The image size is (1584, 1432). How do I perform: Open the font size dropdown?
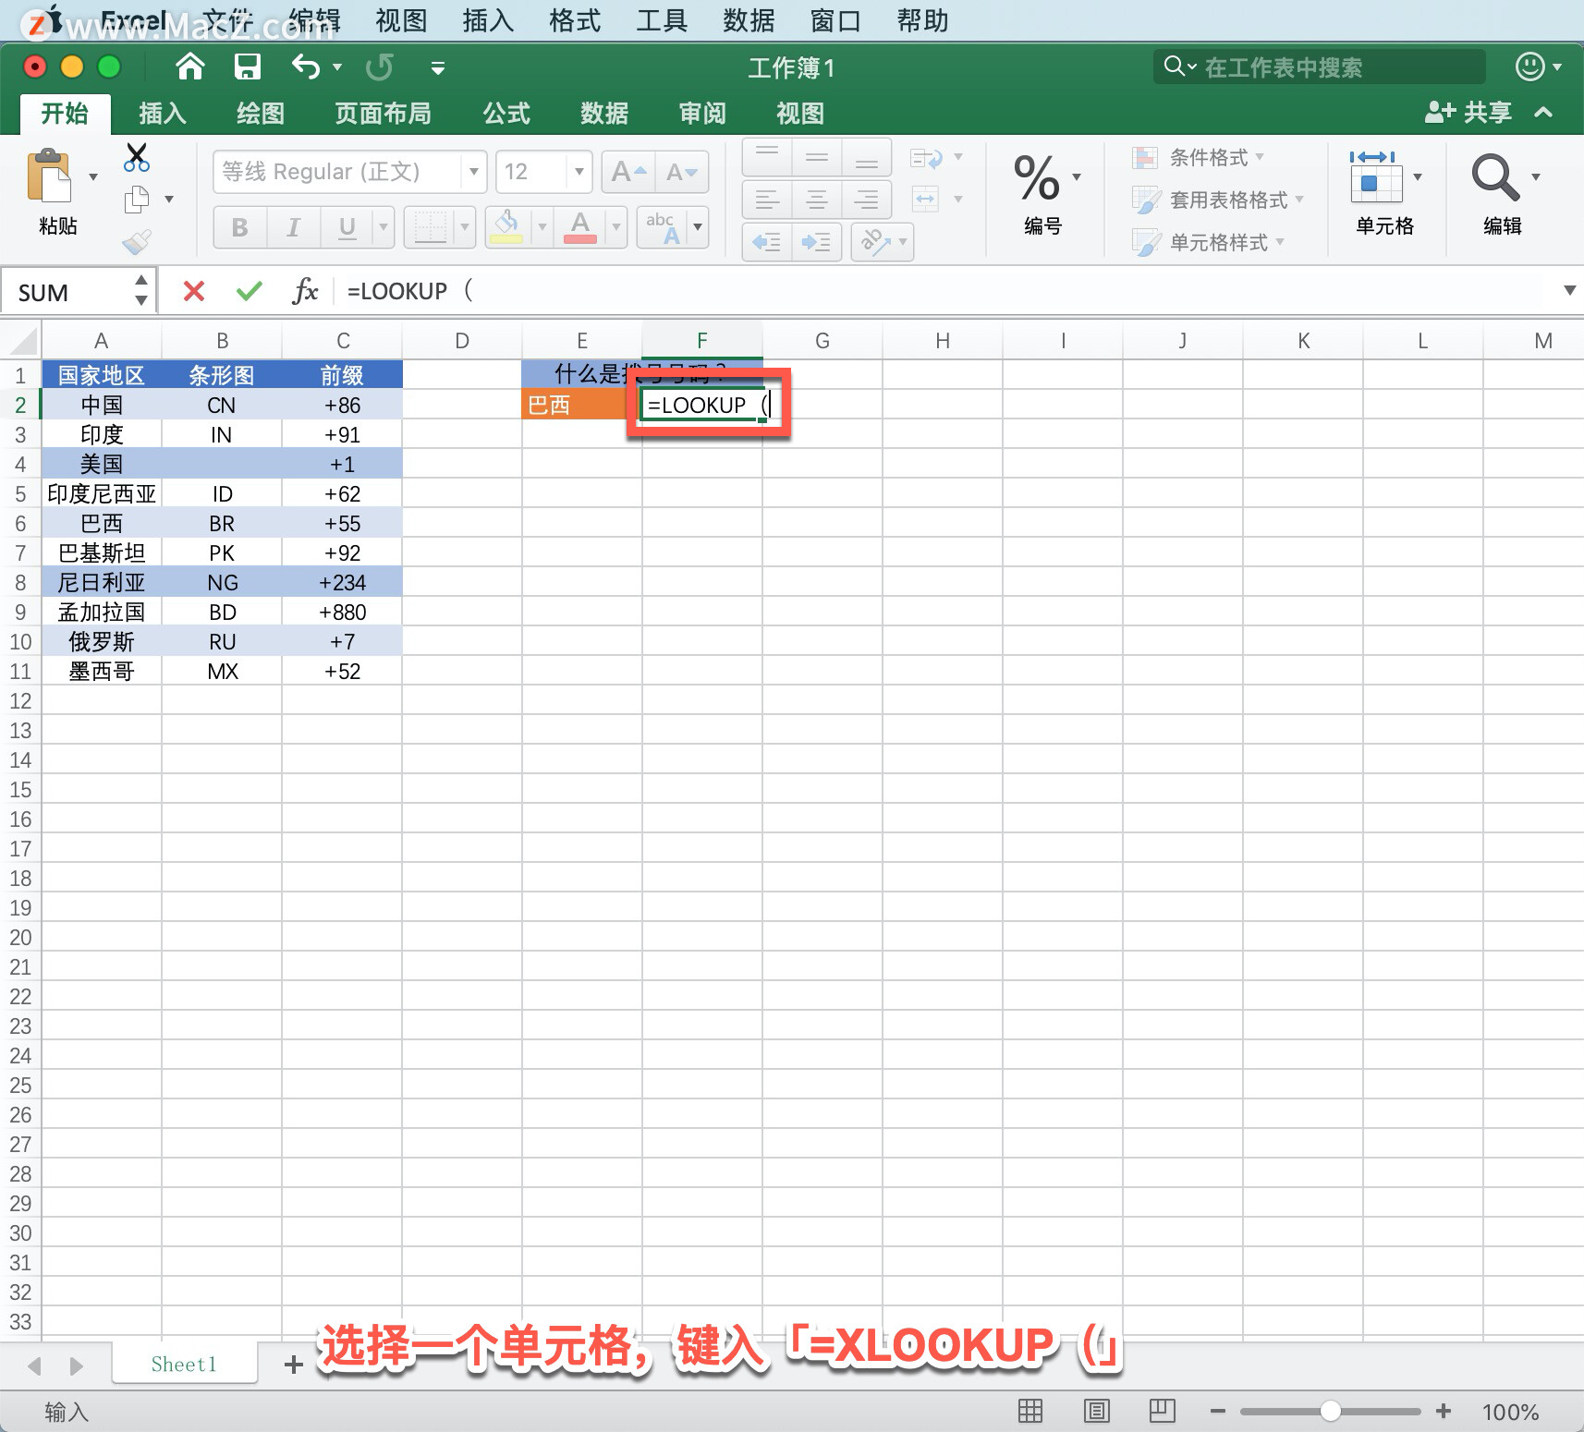pyautogui.click(x=579, y=172)
